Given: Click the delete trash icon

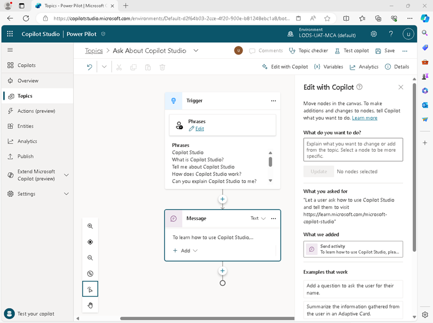Looking at the screenshot, I should coord(162,67).
